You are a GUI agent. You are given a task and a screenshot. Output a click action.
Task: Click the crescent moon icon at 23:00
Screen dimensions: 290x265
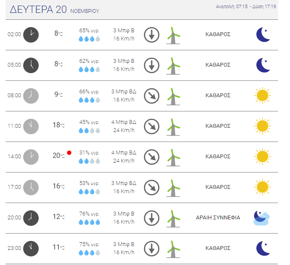263,248
